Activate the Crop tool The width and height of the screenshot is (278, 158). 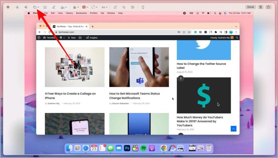click(x=124, y=7)
